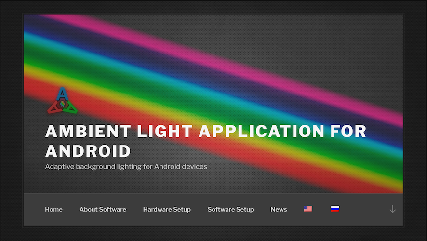The height and width of the screenshot is (241, 427).
Task: Click the triangular A logo icon
Action: 62,100
